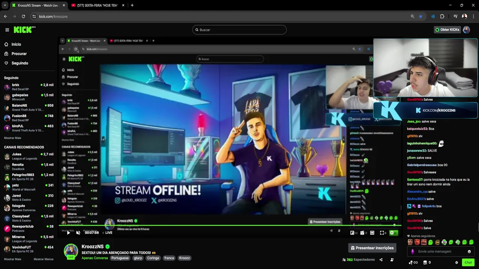Open brkk channel in sidebar
Screen dimensions: 479x269
[29, 87]
